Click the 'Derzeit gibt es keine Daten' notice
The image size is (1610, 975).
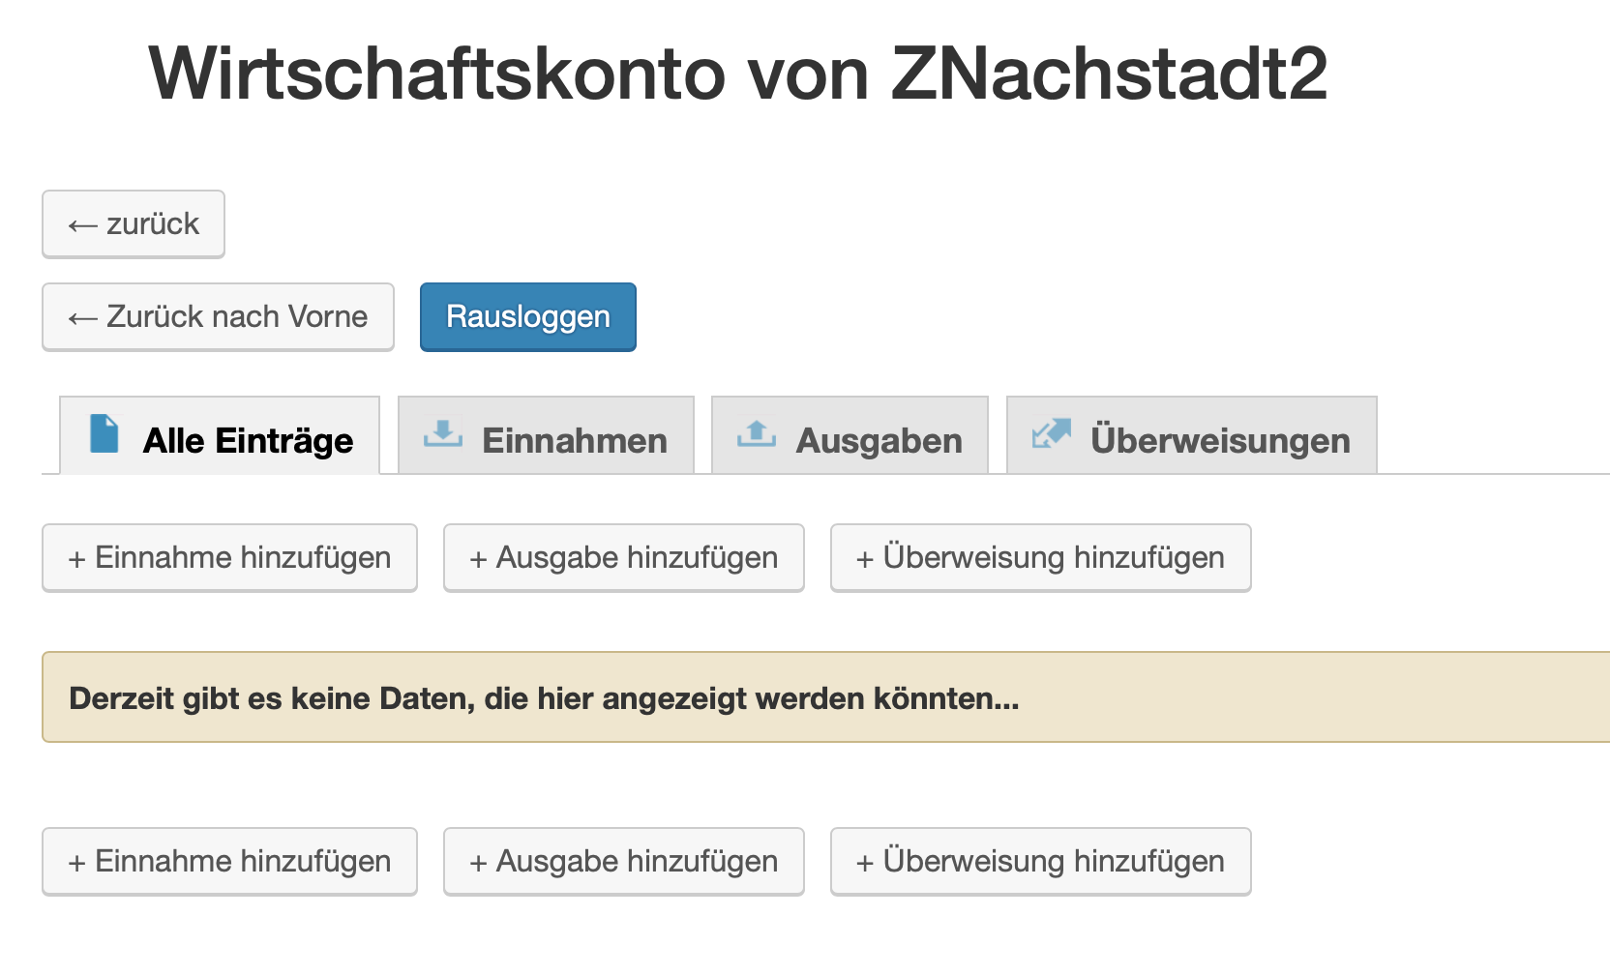coord(544,698)
